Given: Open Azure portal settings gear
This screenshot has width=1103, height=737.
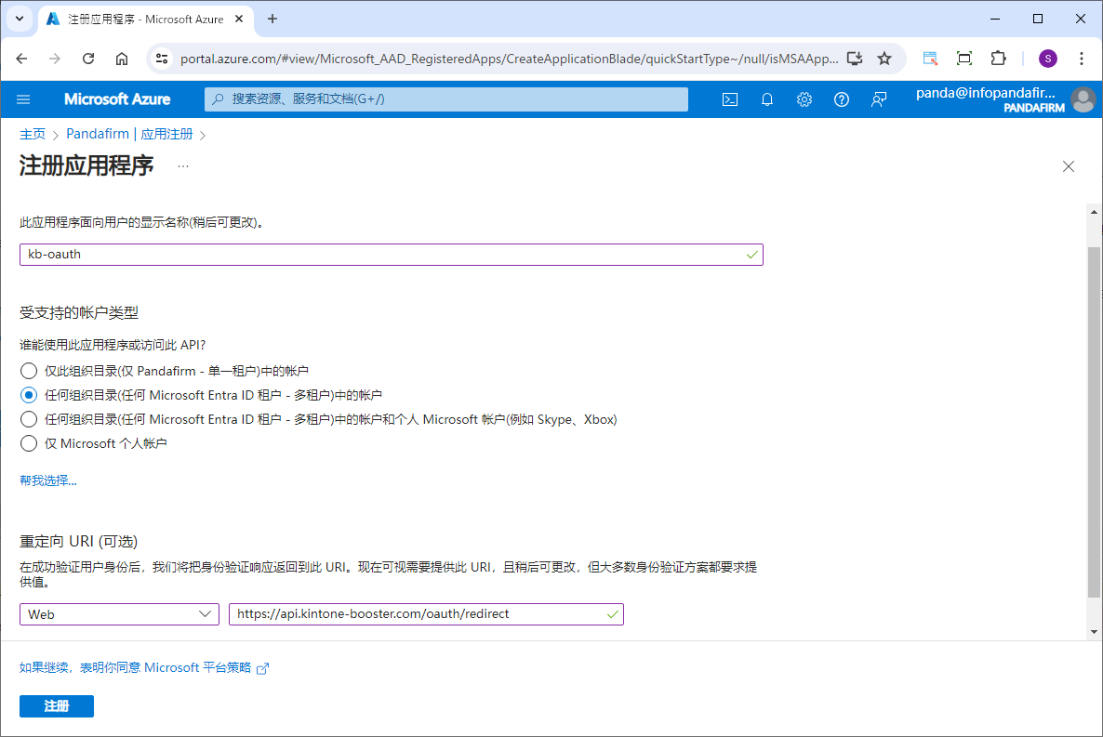Looking at the screenshot, I should [x=804, y=99].
